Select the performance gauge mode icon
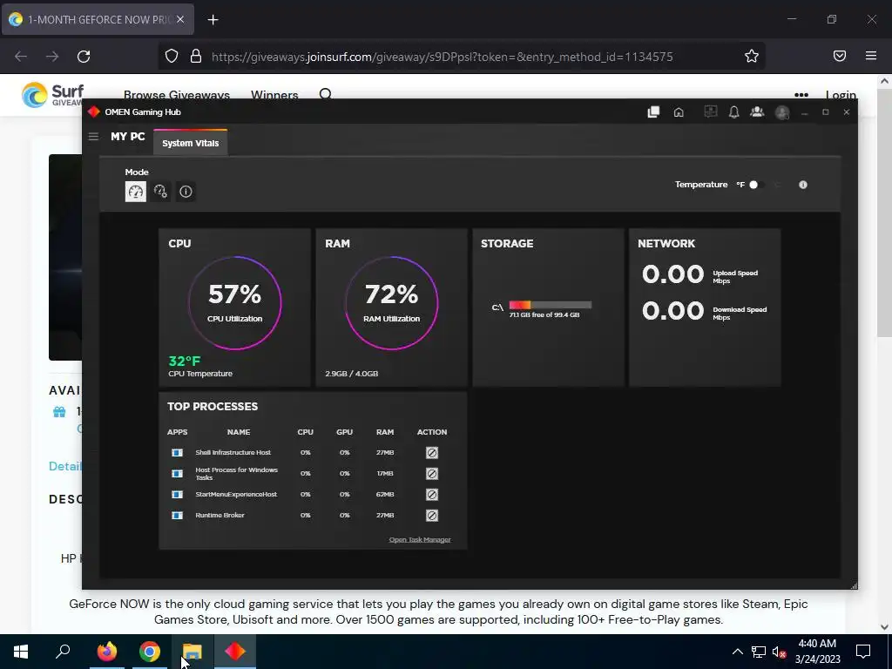 pos(135,192)
